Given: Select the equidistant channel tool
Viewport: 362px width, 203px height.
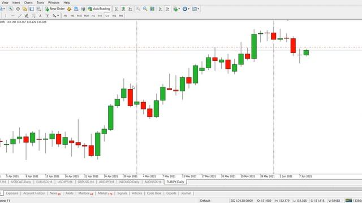Looking at the screenshot, I should point(27,16).
